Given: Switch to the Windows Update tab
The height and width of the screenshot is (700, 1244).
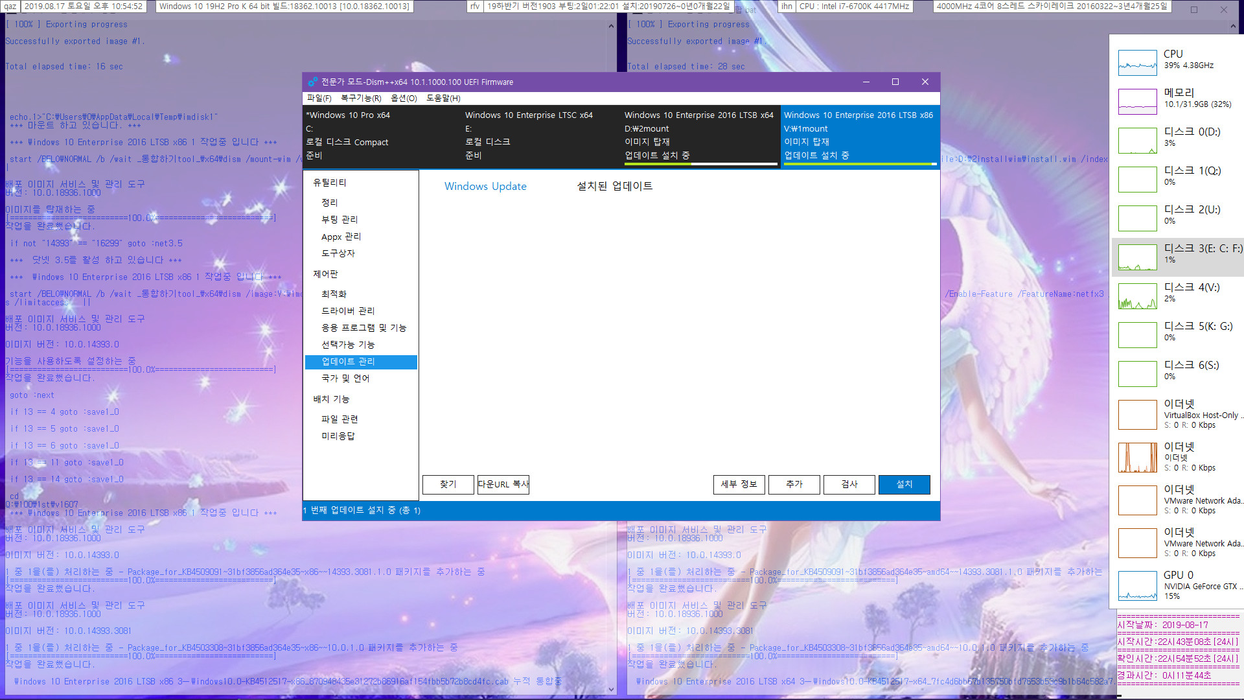Looking at the screenshot, I should pyautogui.click(x=485, y=186).
